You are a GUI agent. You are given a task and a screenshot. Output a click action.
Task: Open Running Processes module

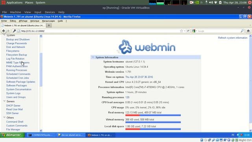click(x=17, y=70)
